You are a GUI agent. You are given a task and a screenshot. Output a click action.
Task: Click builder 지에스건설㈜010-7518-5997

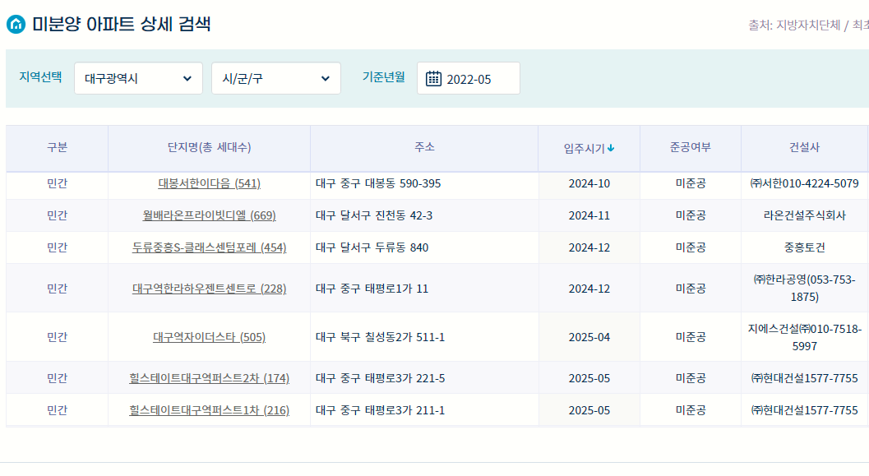(x=805, y=337)
